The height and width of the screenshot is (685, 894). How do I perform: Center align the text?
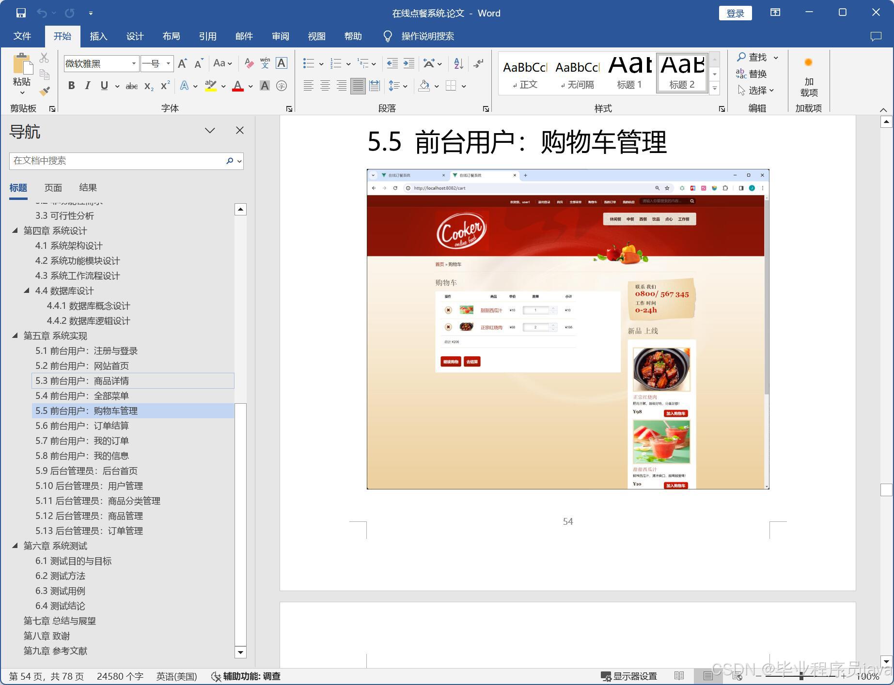click(x=325, y=86)
